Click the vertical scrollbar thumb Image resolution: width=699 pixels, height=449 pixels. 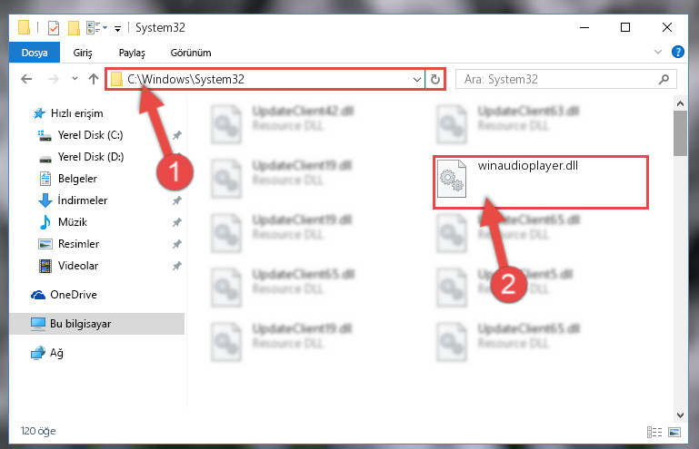(x=680, y=133)
